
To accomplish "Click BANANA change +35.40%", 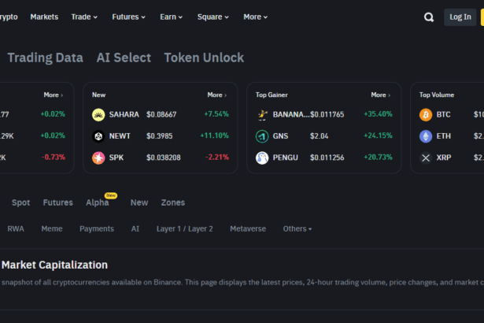I will tap(378, 114).
